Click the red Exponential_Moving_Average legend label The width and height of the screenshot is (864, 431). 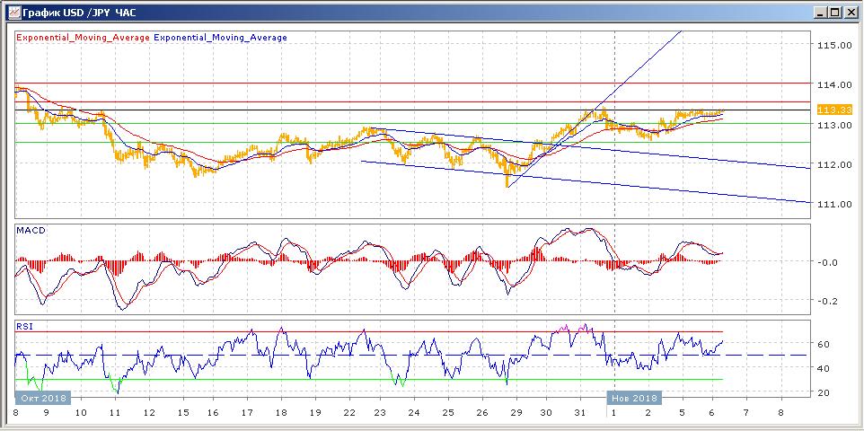coord(84,38)
